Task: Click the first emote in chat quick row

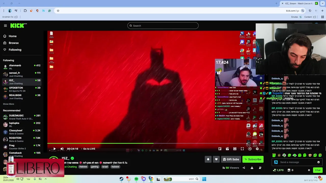Action: [x=274, y=155]
